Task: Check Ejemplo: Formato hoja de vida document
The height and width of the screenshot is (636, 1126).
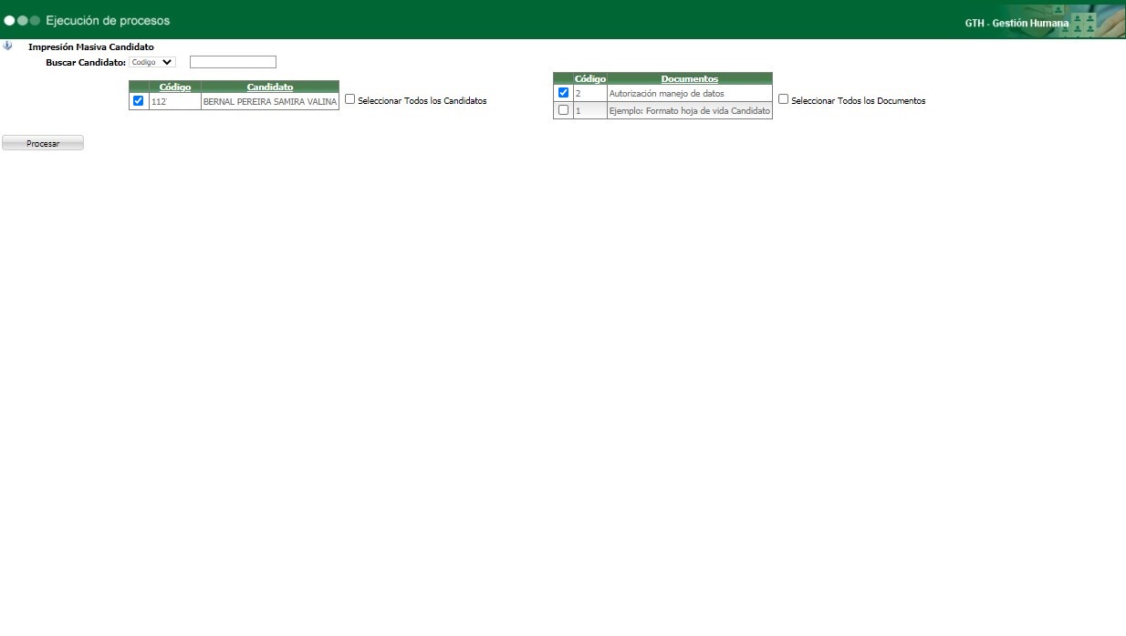Action: point(563,110)
